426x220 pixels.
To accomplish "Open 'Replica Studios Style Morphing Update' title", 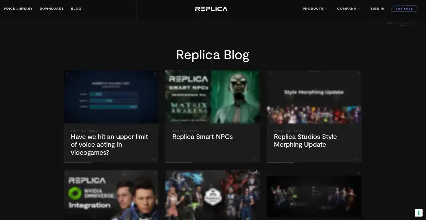I will pyautogui.click(x=305, y=141).
